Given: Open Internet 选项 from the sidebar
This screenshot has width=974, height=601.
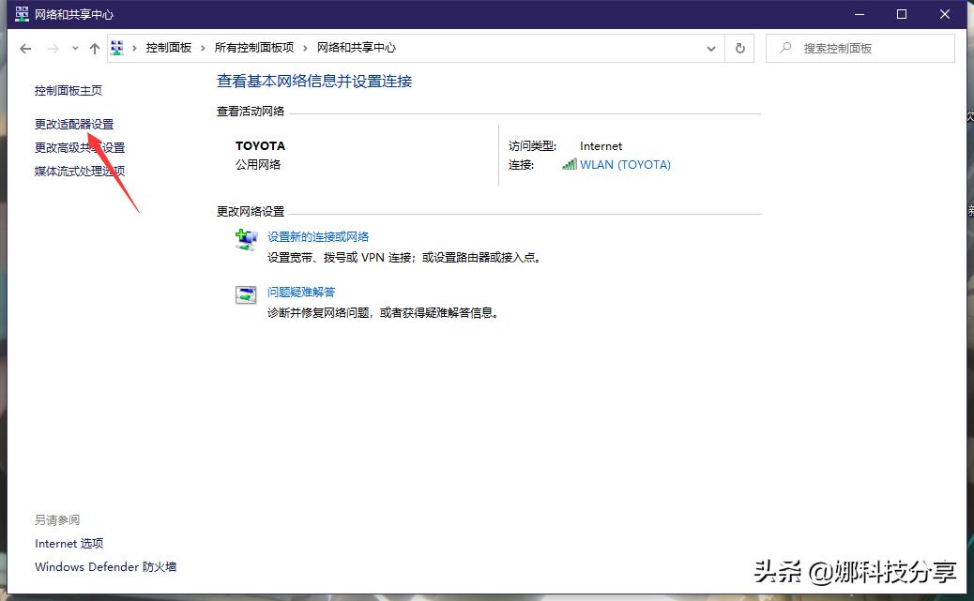Looking at the screenshot, I should pos(68,543).
